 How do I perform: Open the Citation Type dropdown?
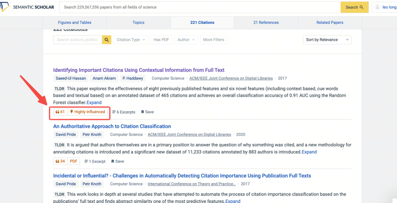click(130, 40)
